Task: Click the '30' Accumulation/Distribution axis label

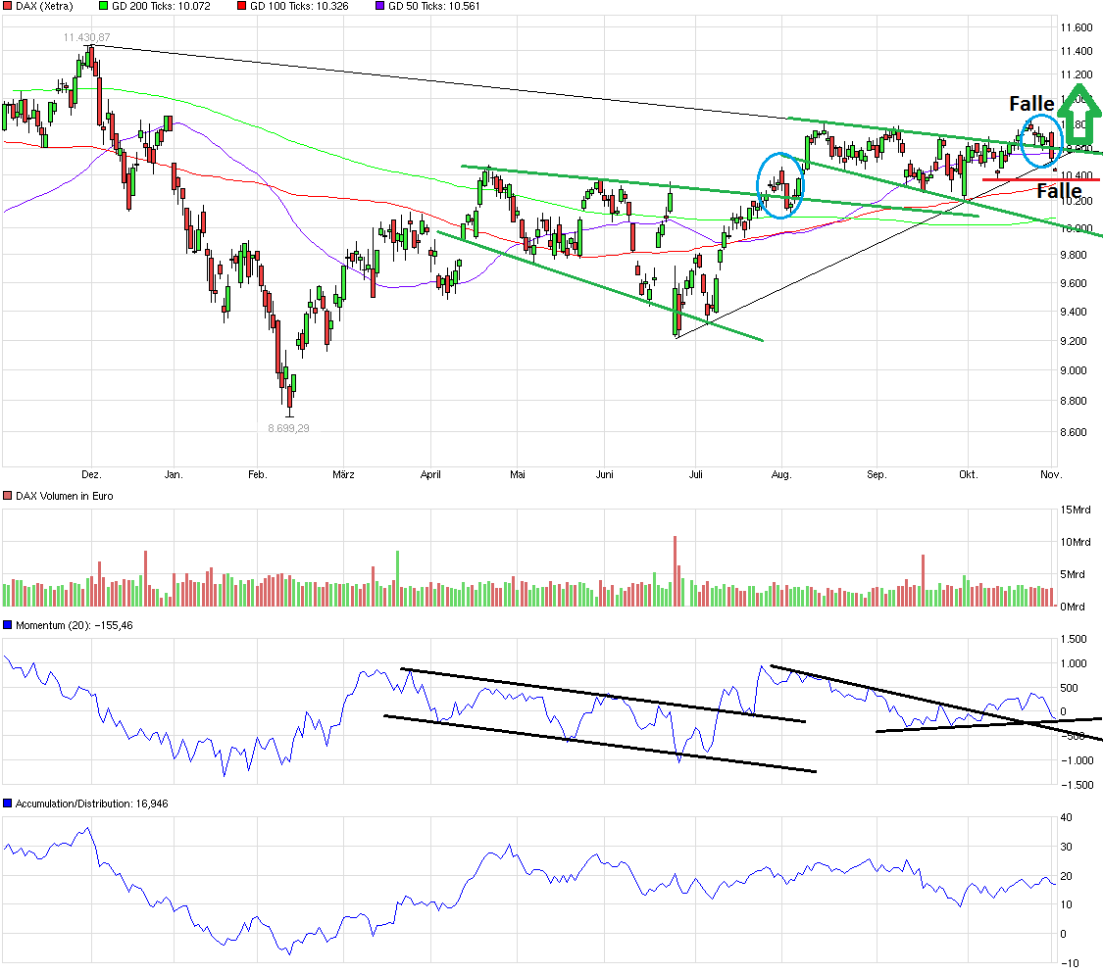Action: (1067, 847)
